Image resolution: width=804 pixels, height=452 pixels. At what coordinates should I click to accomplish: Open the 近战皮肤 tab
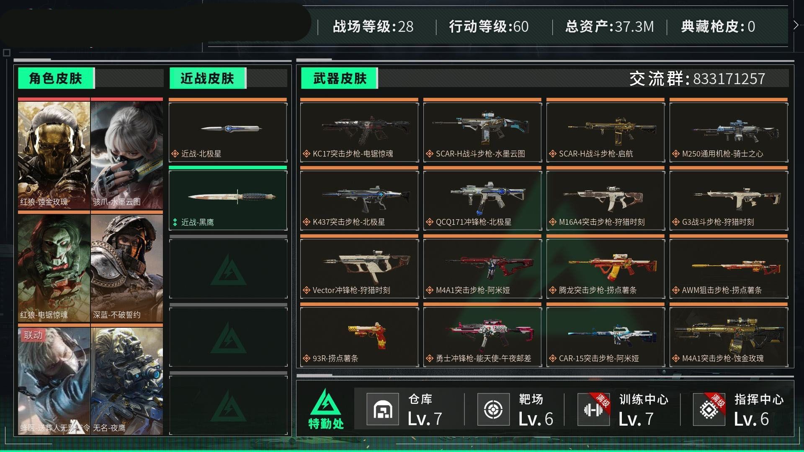pos(208,78)
